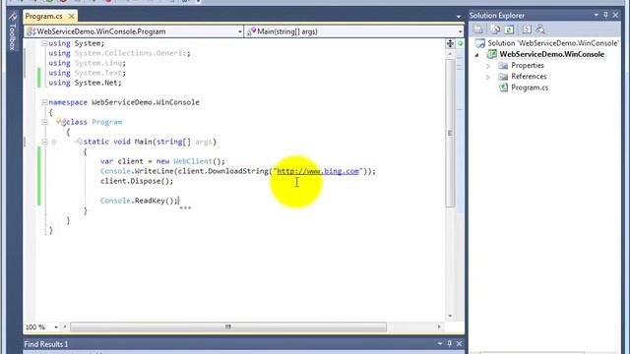Screen dimensions: 630x354
Task: Click the vertical scrollbar up arrow
Action: point(450,54)
